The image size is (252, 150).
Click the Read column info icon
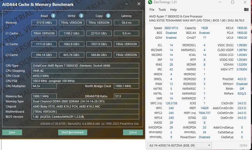(53, 16)
